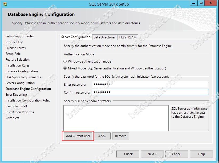The height and width of the screenshot is (163, 219).
Task: Open Help for this setup page
Action: coord(201,154)
